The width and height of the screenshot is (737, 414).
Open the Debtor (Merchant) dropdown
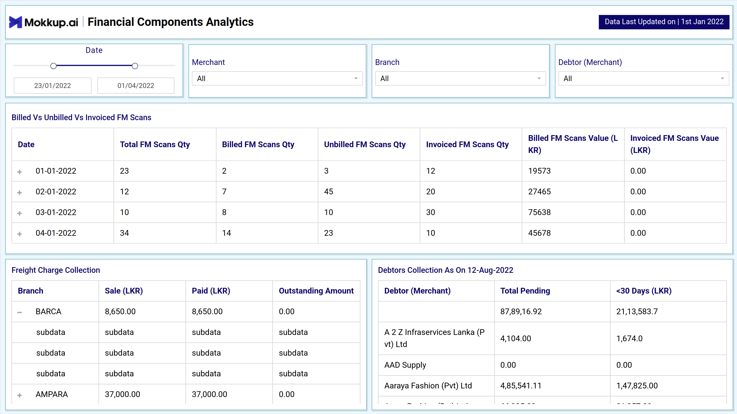(x=644, y=78)
